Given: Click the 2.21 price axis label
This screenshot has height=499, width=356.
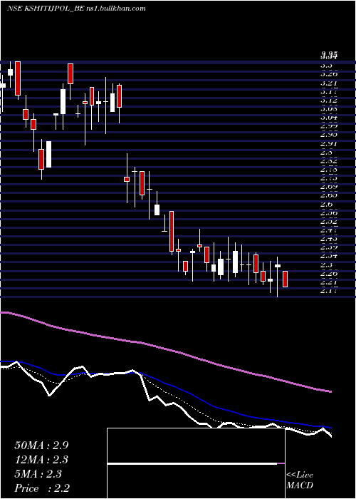Looking at the screenshot, I should point(329,282).
